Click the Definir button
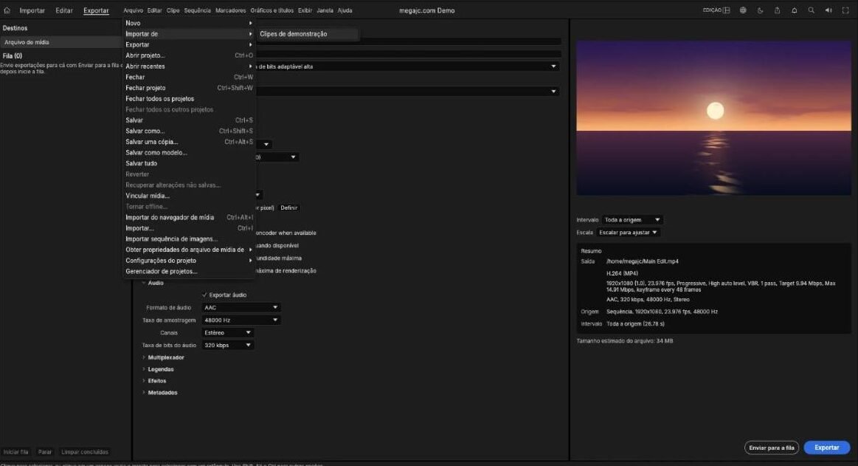The height and width of the screenshot is (466, 858). [289, 208]
